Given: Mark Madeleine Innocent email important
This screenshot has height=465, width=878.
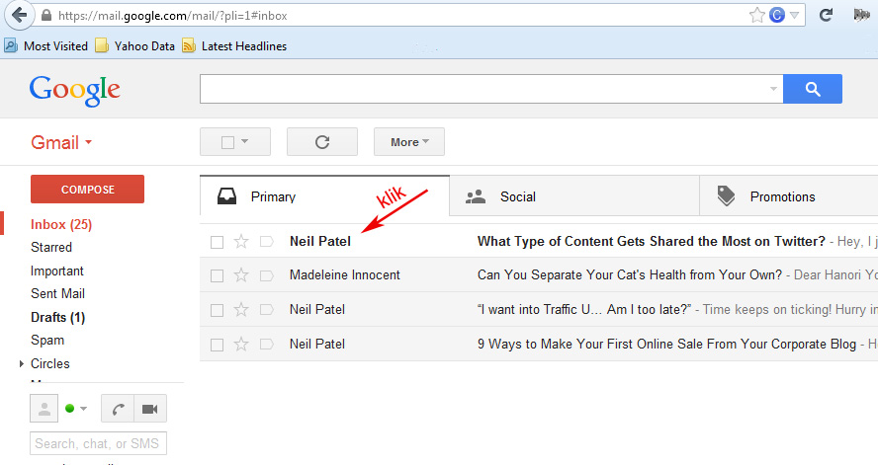Looking at the screenshot, I should pos(267,275).
